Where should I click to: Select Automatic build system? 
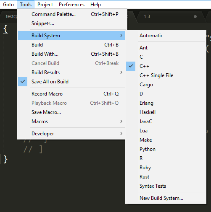click(166, 36)
